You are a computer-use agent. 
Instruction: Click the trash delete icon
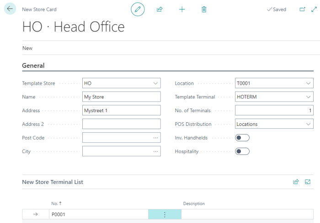point(204,9)
